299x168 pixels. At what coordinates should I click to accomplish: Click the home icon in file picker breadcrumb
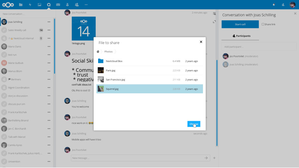pos(98,52)
